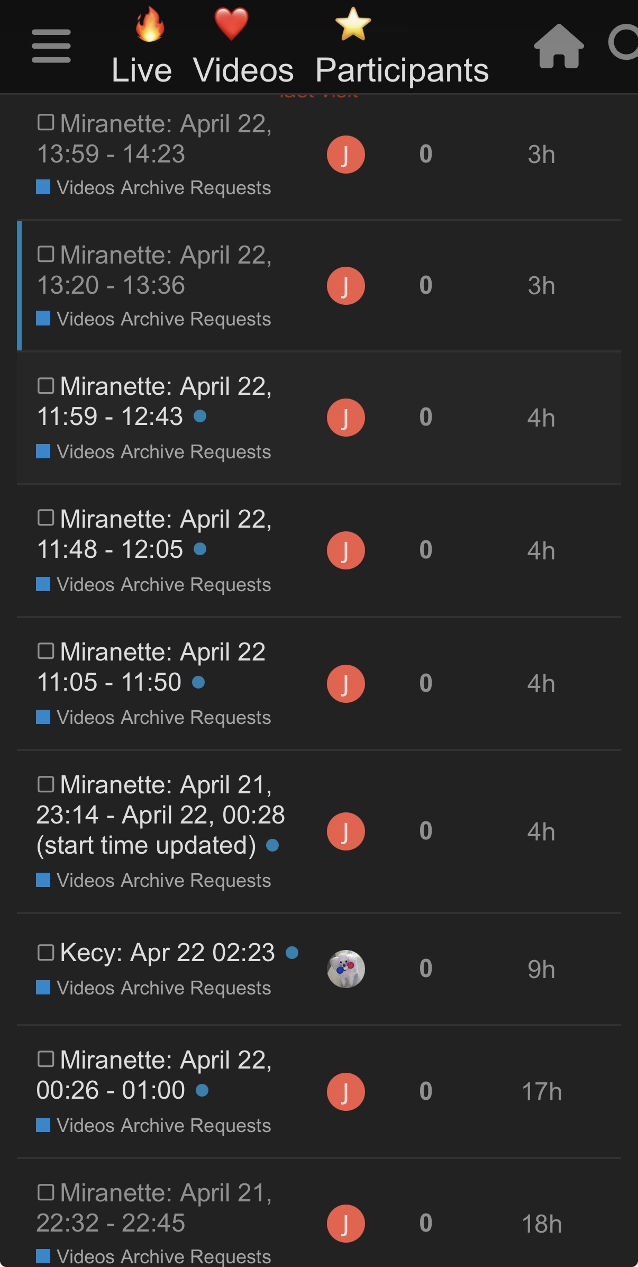Viewport: 638px width, 1267px height.
Task: Open the hamburger menu
Action: [x=51, y=46]
